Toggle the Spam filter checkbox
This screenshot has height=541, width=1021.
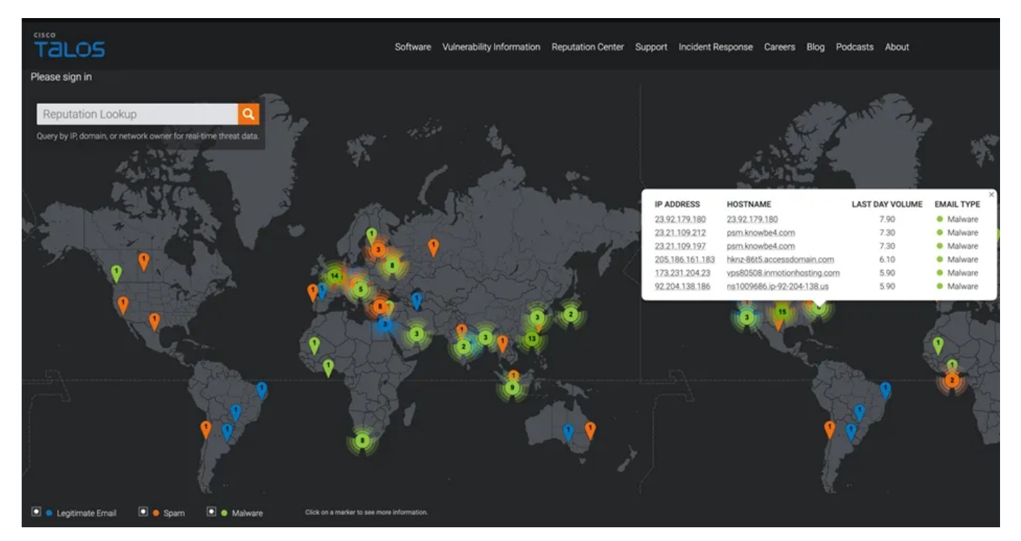click(142, 512)
